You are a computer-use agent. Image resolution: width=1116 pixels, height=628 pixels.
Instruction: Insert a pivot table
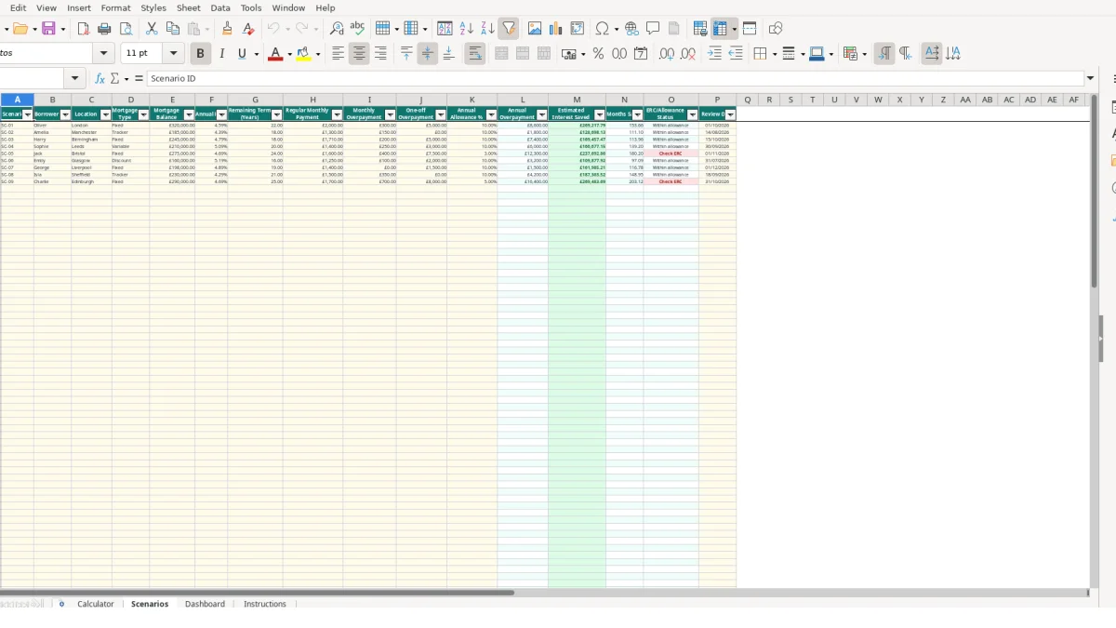tap(578, 29)
